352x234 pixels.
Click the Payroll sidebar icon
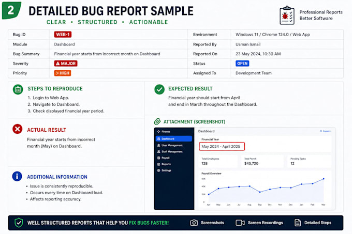[x=159, y=158]
